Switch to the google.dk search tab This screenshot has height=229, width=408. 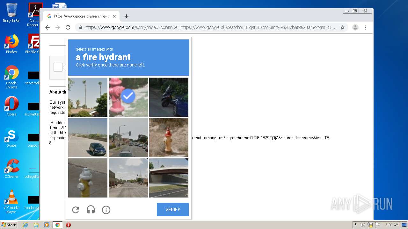point(82,16)
